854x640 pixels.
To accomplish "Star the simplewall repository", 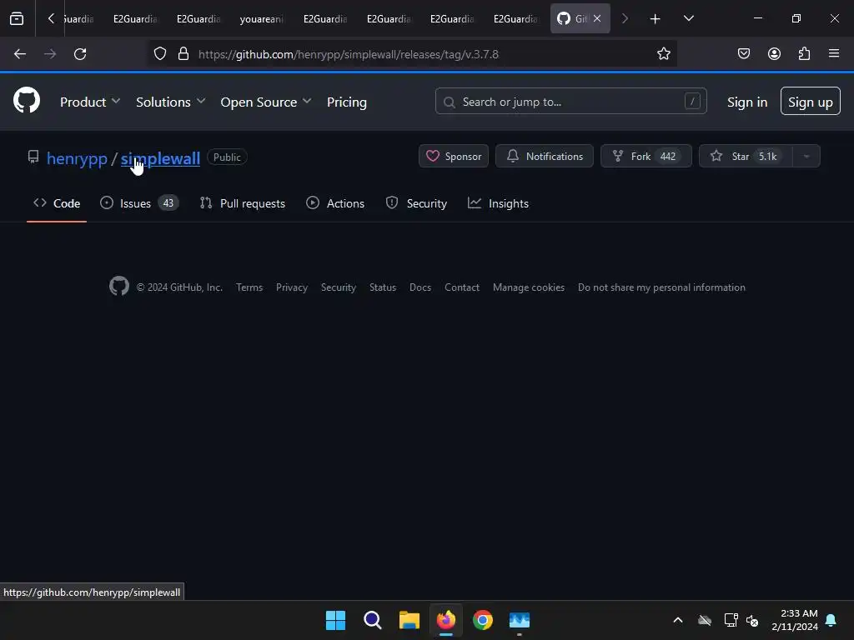I will click(746, 156).
